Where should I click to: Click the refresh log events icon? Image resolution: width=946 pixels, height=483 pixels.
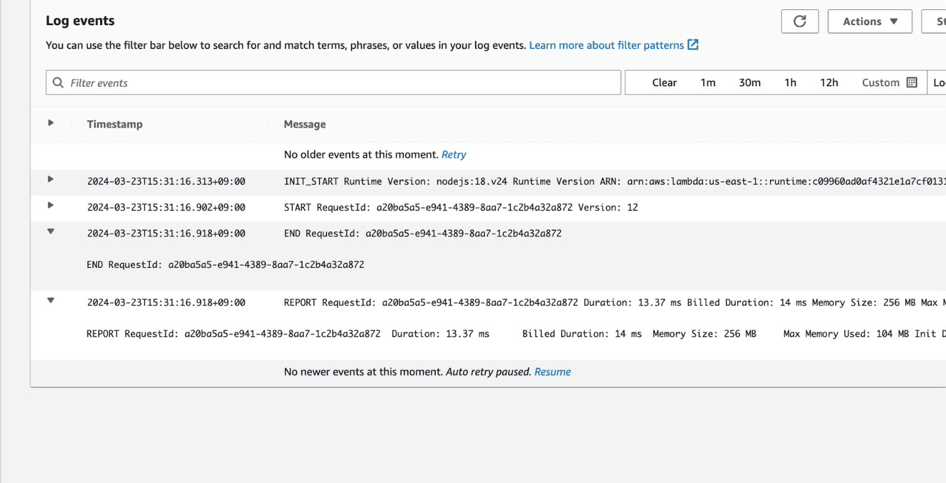(799, 21)
